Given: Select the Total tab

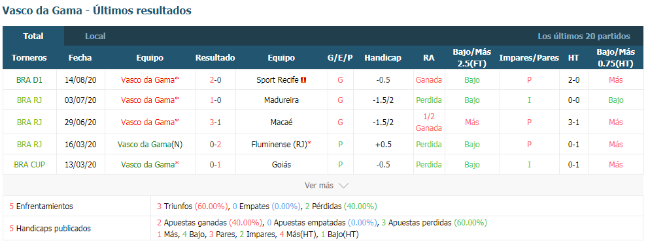Looking at the screenshot, I should [x=33, y=36].
